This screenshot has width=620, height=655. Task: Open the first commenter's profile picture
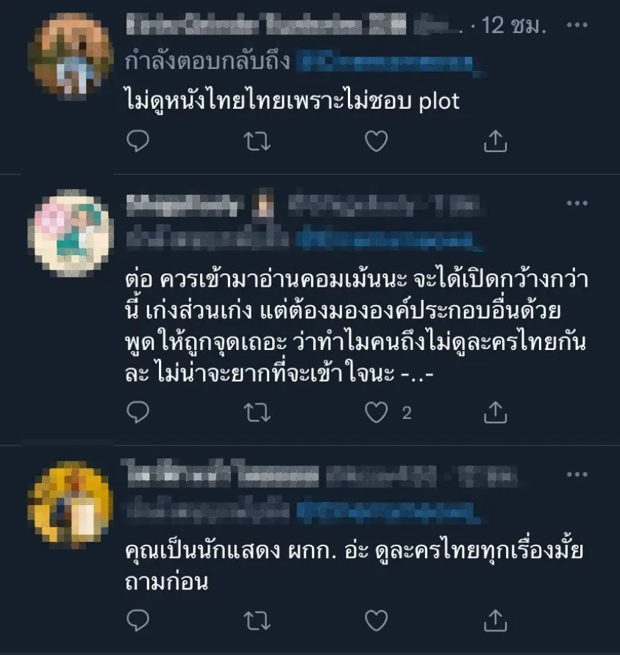pos(70,56)
